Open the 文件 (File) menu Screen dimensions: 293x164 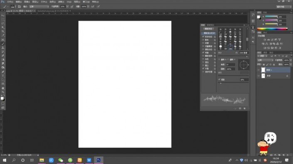(x=10, y=2)
